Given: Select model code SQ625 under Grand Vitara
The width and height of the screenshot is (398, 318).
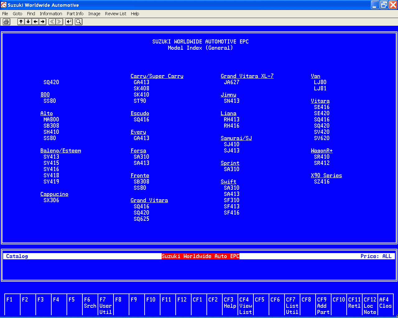Looking at the screenshot, I should pyautogui.click(x=141, y=219).
